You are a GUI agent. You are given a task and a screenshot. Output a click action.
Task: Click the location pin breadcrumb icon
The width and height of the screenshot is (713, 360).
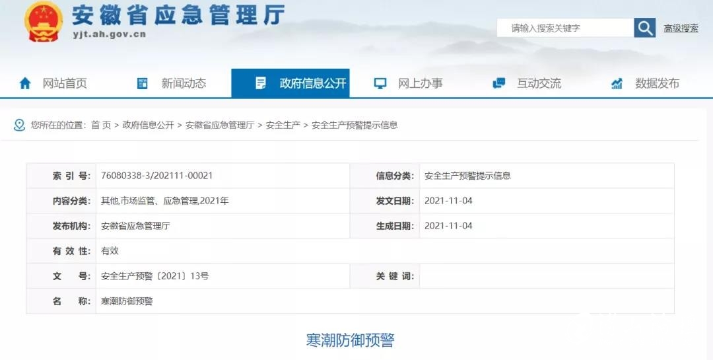19,125
